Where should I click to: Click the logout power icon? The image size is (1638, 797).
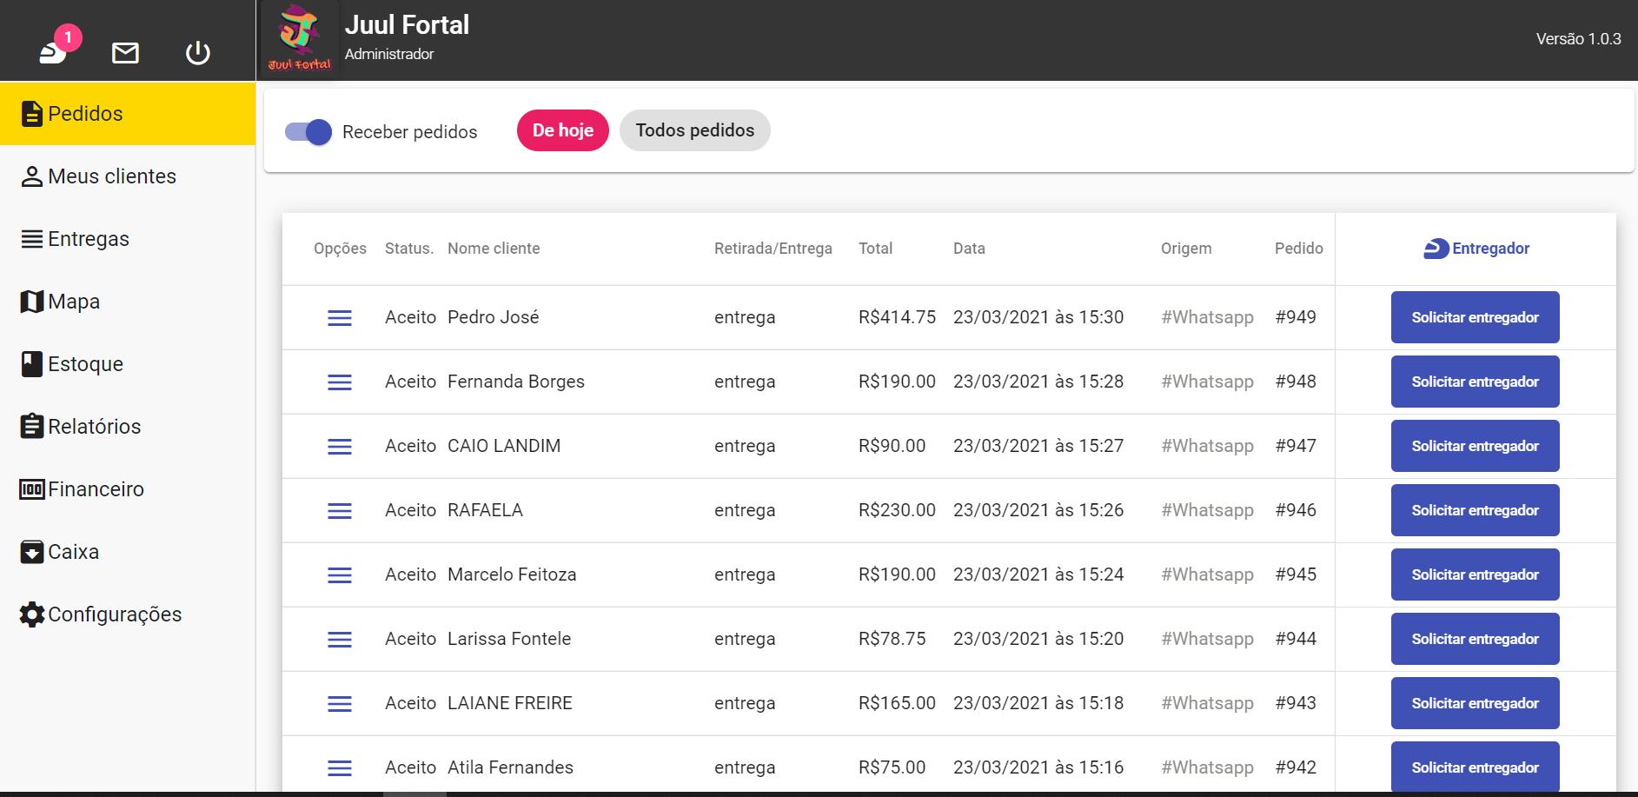tap(197, 52)
